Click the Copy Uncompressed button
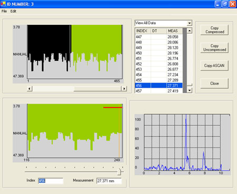Viewport: 237px width, 194px height. (214, 48)
